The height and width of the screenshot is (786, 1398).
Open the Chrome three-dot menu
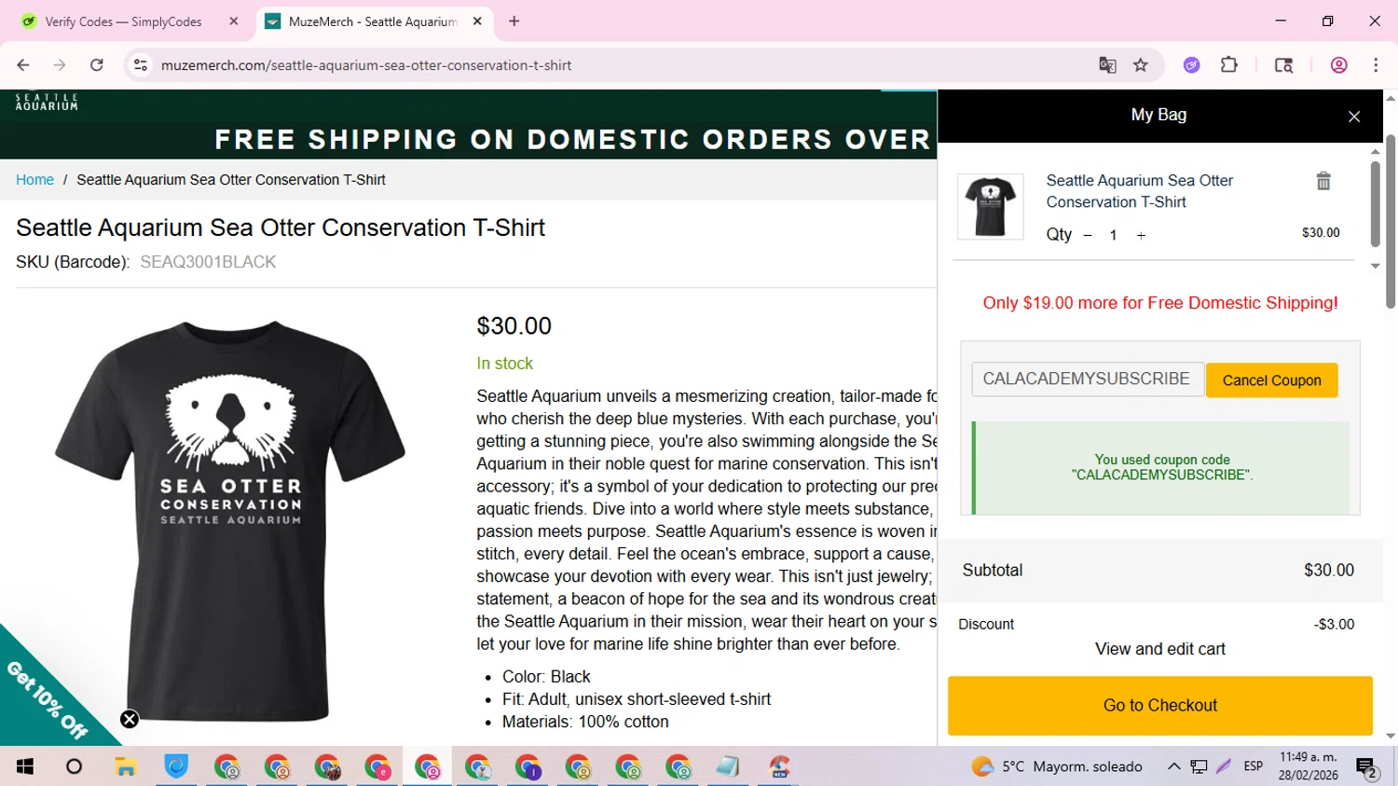tap(1376, 65)
